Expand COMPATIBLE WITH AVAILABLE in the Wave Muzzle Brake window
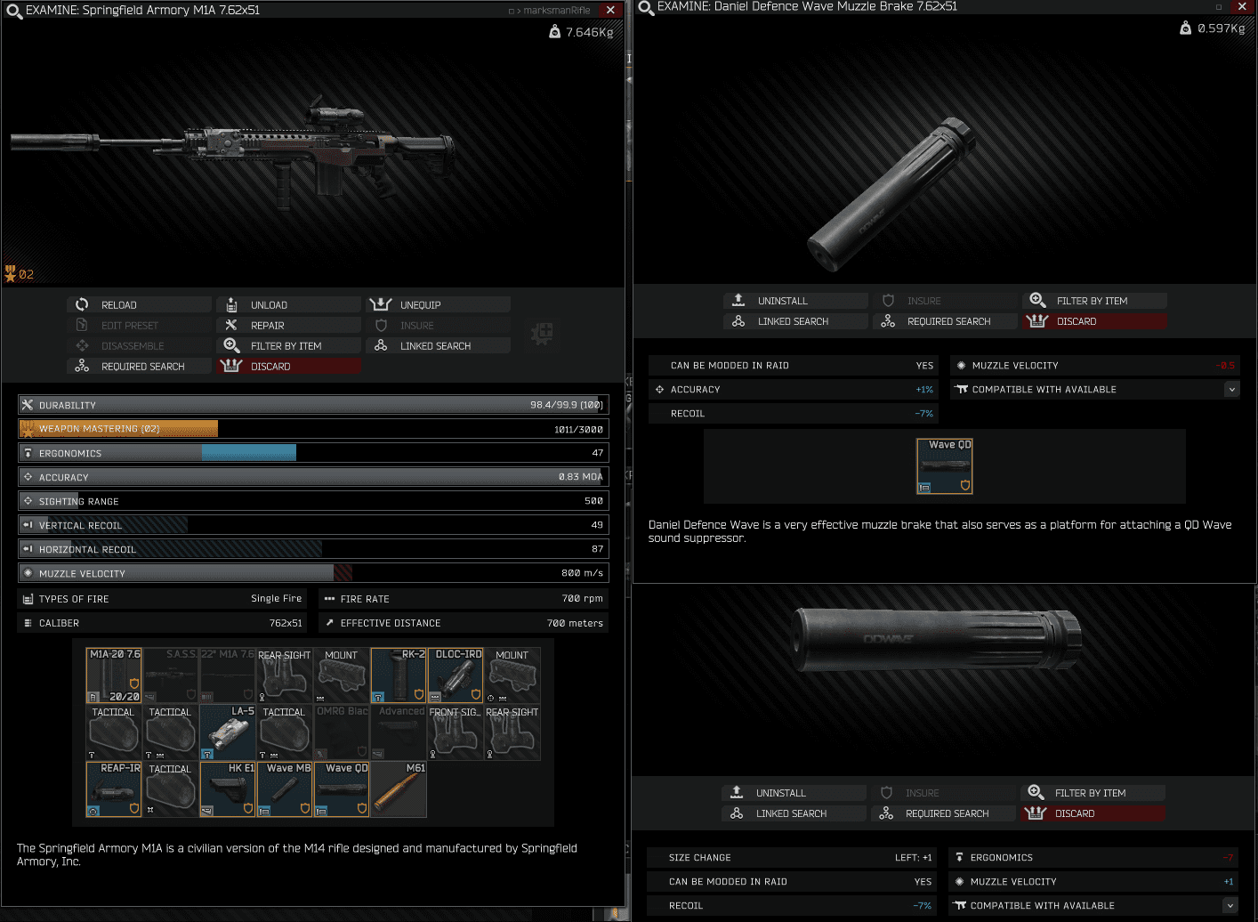Viewport: 1258px width, 922px height. point(1231,389)
